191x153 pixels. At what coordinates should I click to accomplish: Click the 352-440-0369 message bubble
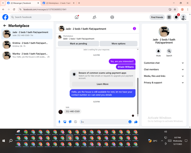(x=73, y=111)
